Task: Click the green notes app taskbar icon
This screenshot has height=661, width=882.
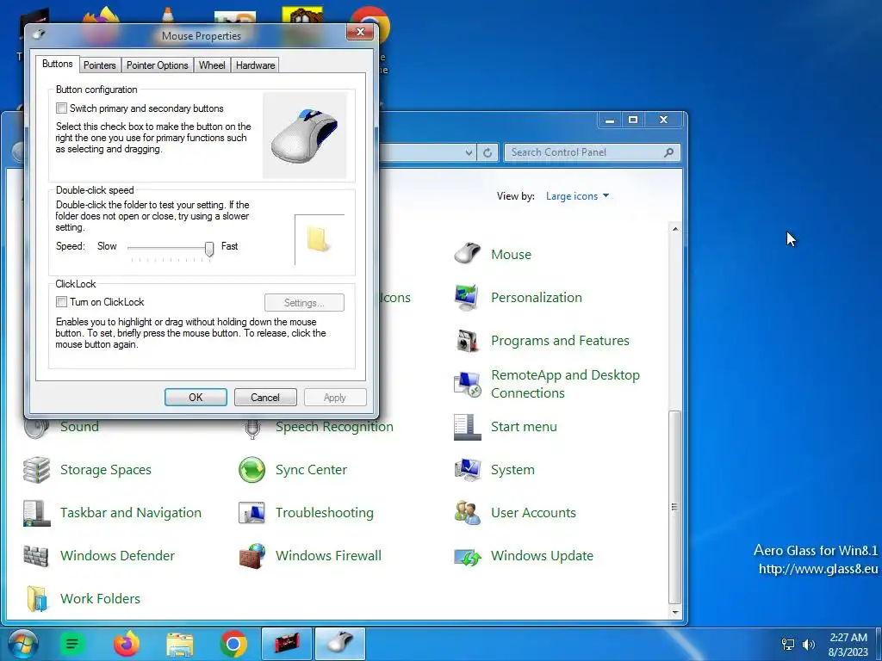Action: pos(72,644)
